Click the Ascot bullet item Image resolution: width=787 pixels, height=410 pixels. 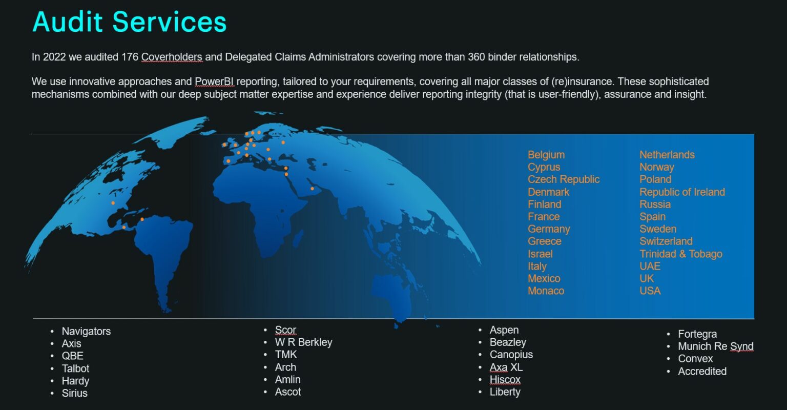pyautogui.click(x=288, y=392)
